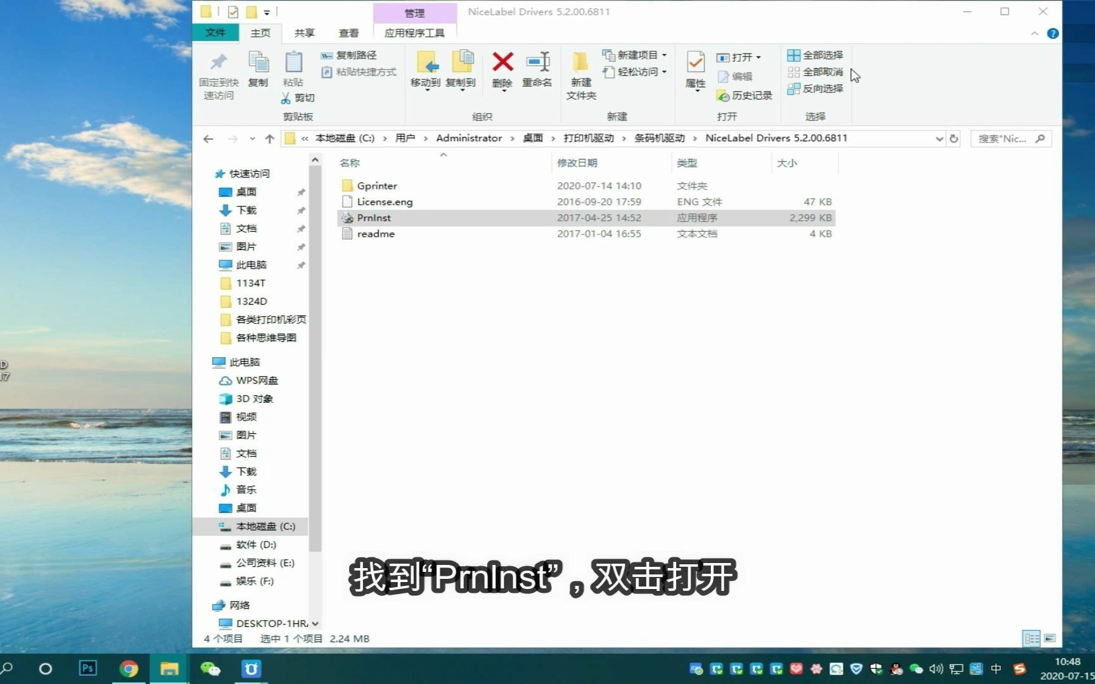Switch to details view icon in status bar
This screenshot has width=1095, height=684.
coord(1032,638)
